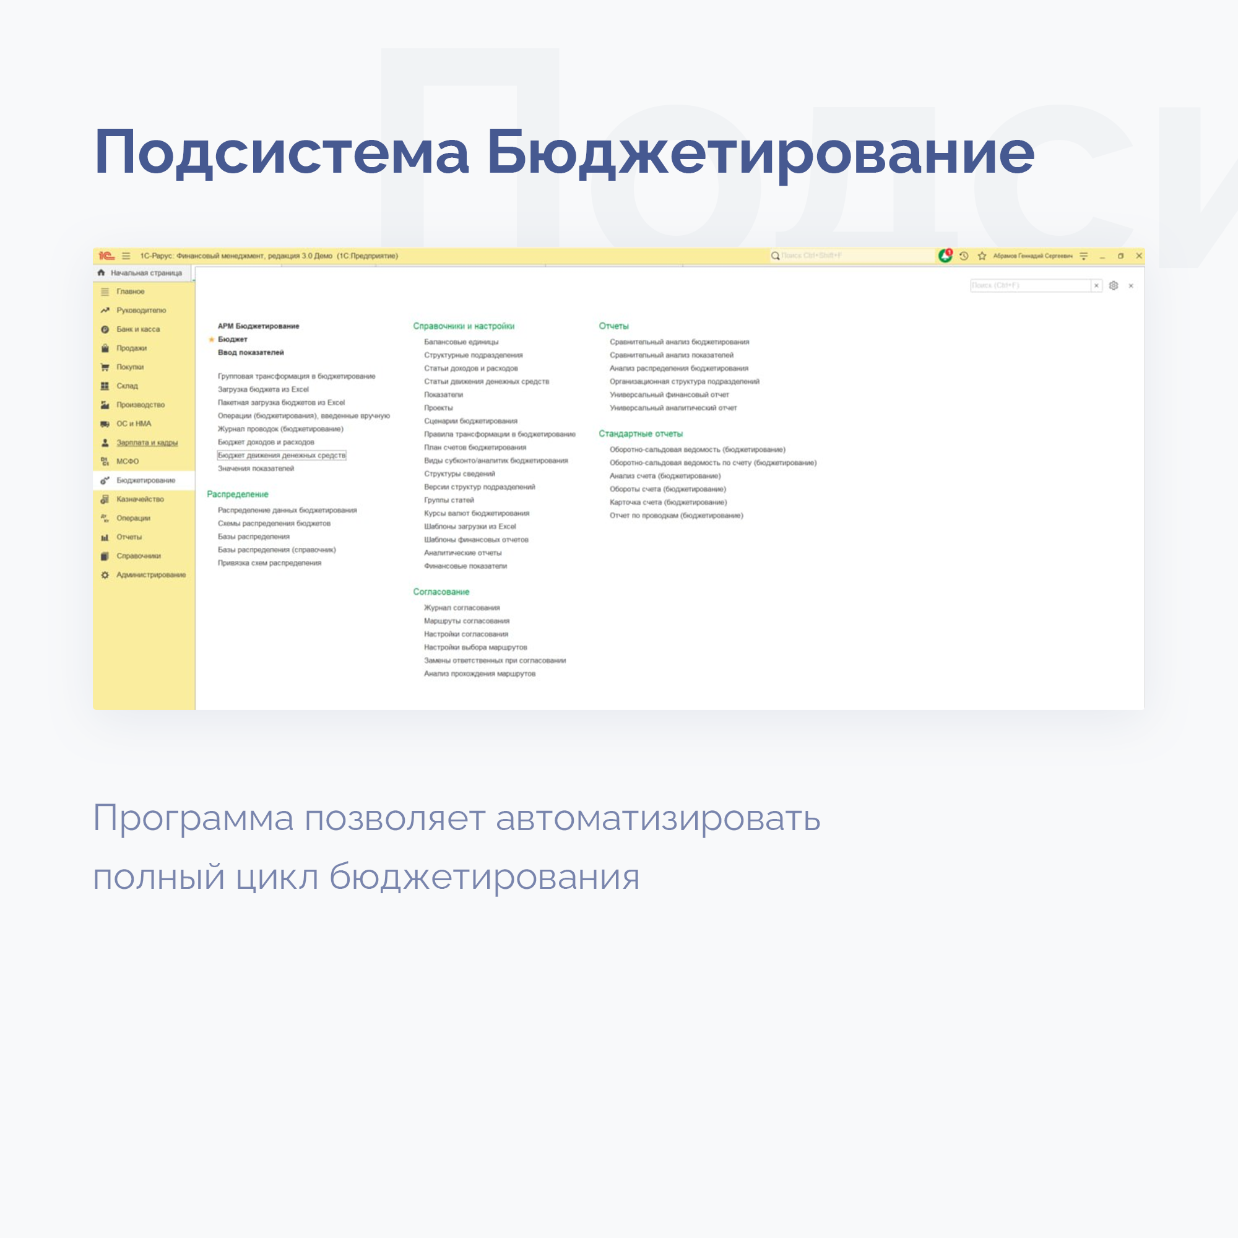Screen dimensions: 1238x1238
Task: Open Статьи доходов и расходов link
Action: [470, 368]
